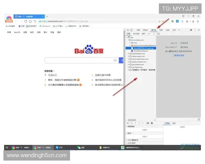Click the step into debugger icon

135,123
